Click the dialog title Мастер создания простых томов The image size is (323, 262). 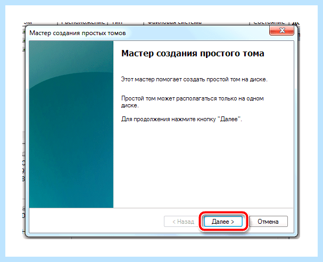point(78,33)
